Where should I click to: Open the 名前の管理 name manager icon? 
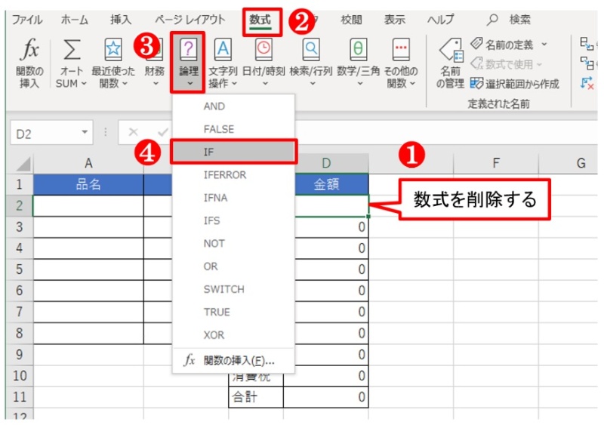[x=451, y=51]
